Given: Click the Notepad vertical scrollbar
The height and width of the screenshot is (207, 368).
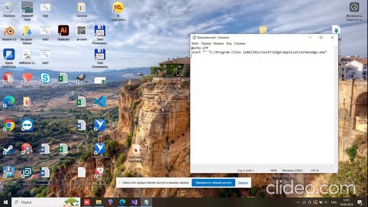Looking at the screenshot, I should (x=336, y=105).
